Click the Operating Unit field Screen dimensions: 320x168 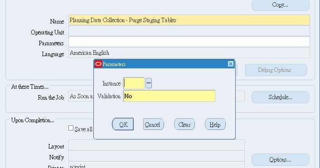pos(189,31)
